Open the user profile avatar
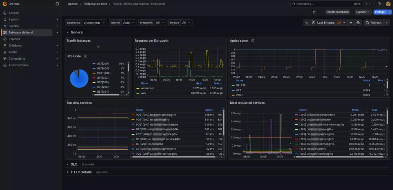The height and width of the screenshot is (190, 393). (x=388, y=4)
